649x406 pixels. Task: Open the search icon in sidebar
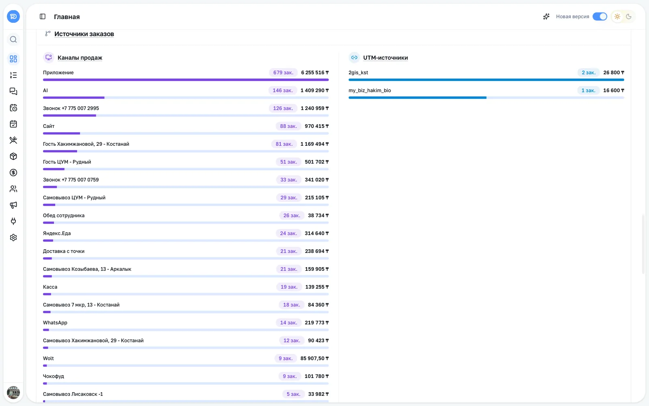(x=13, y=39)
